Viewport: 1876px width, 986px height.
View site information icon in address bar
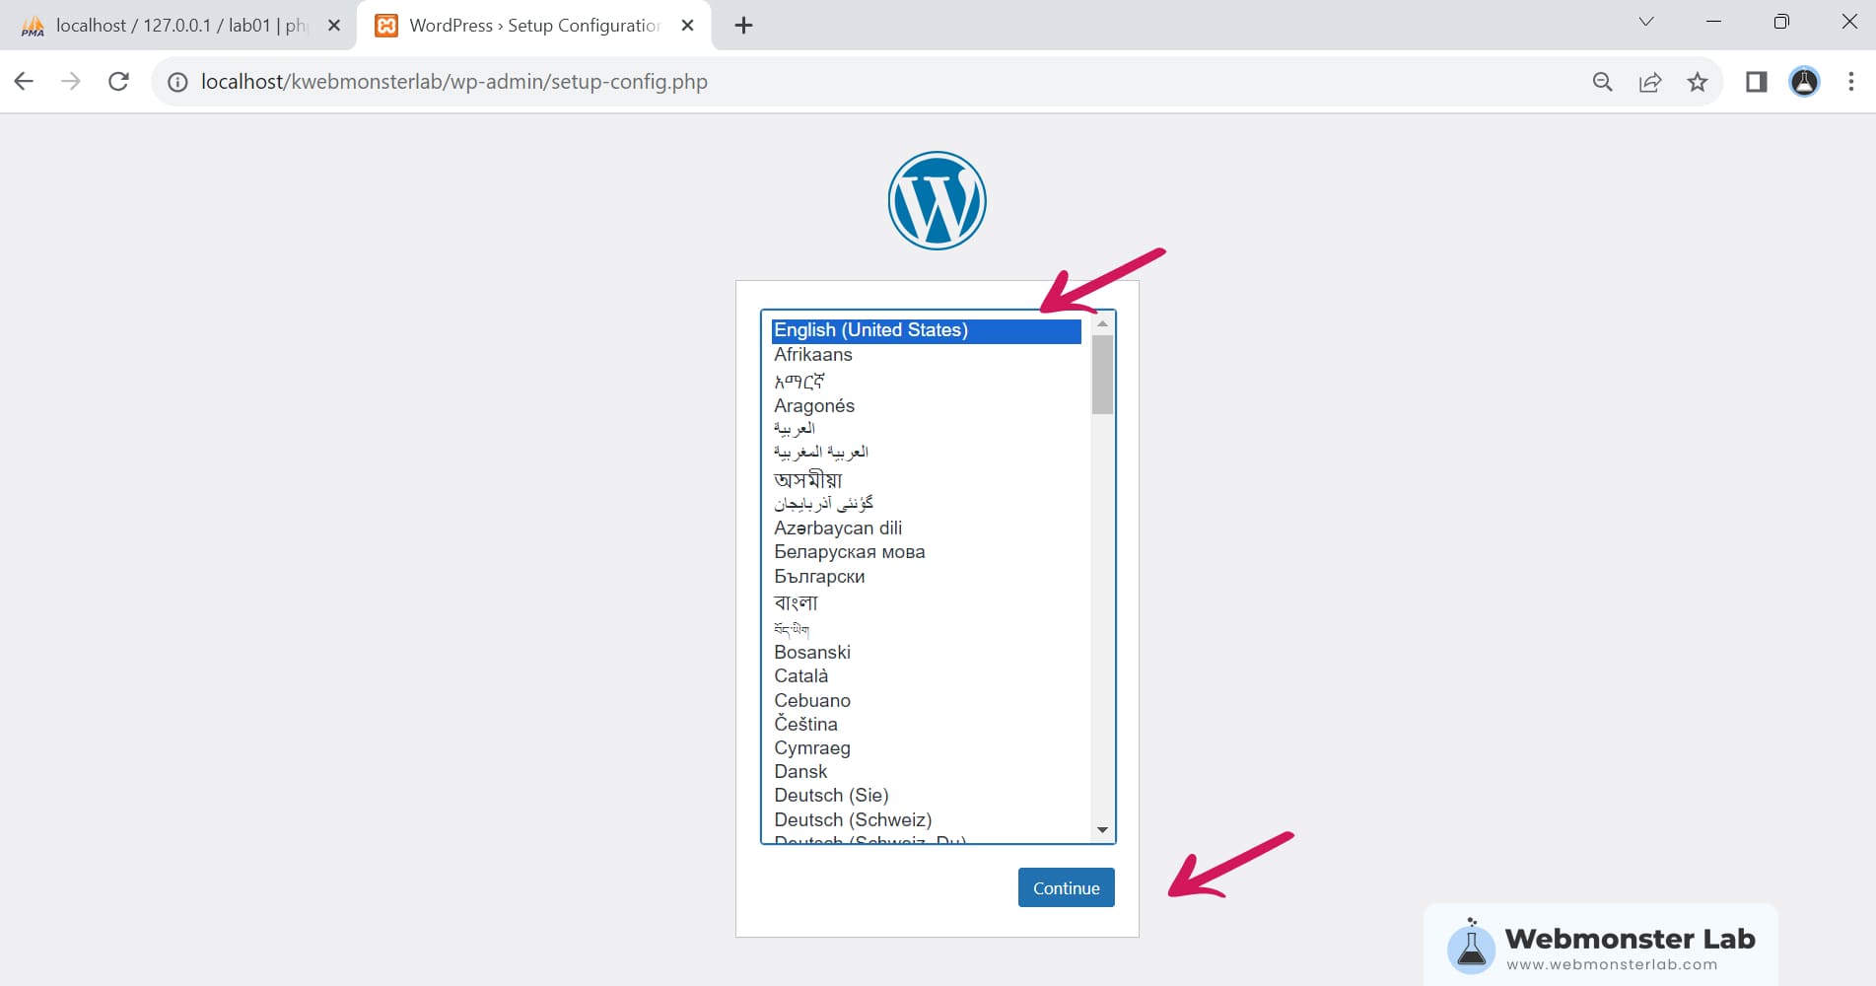pos(177,82)
